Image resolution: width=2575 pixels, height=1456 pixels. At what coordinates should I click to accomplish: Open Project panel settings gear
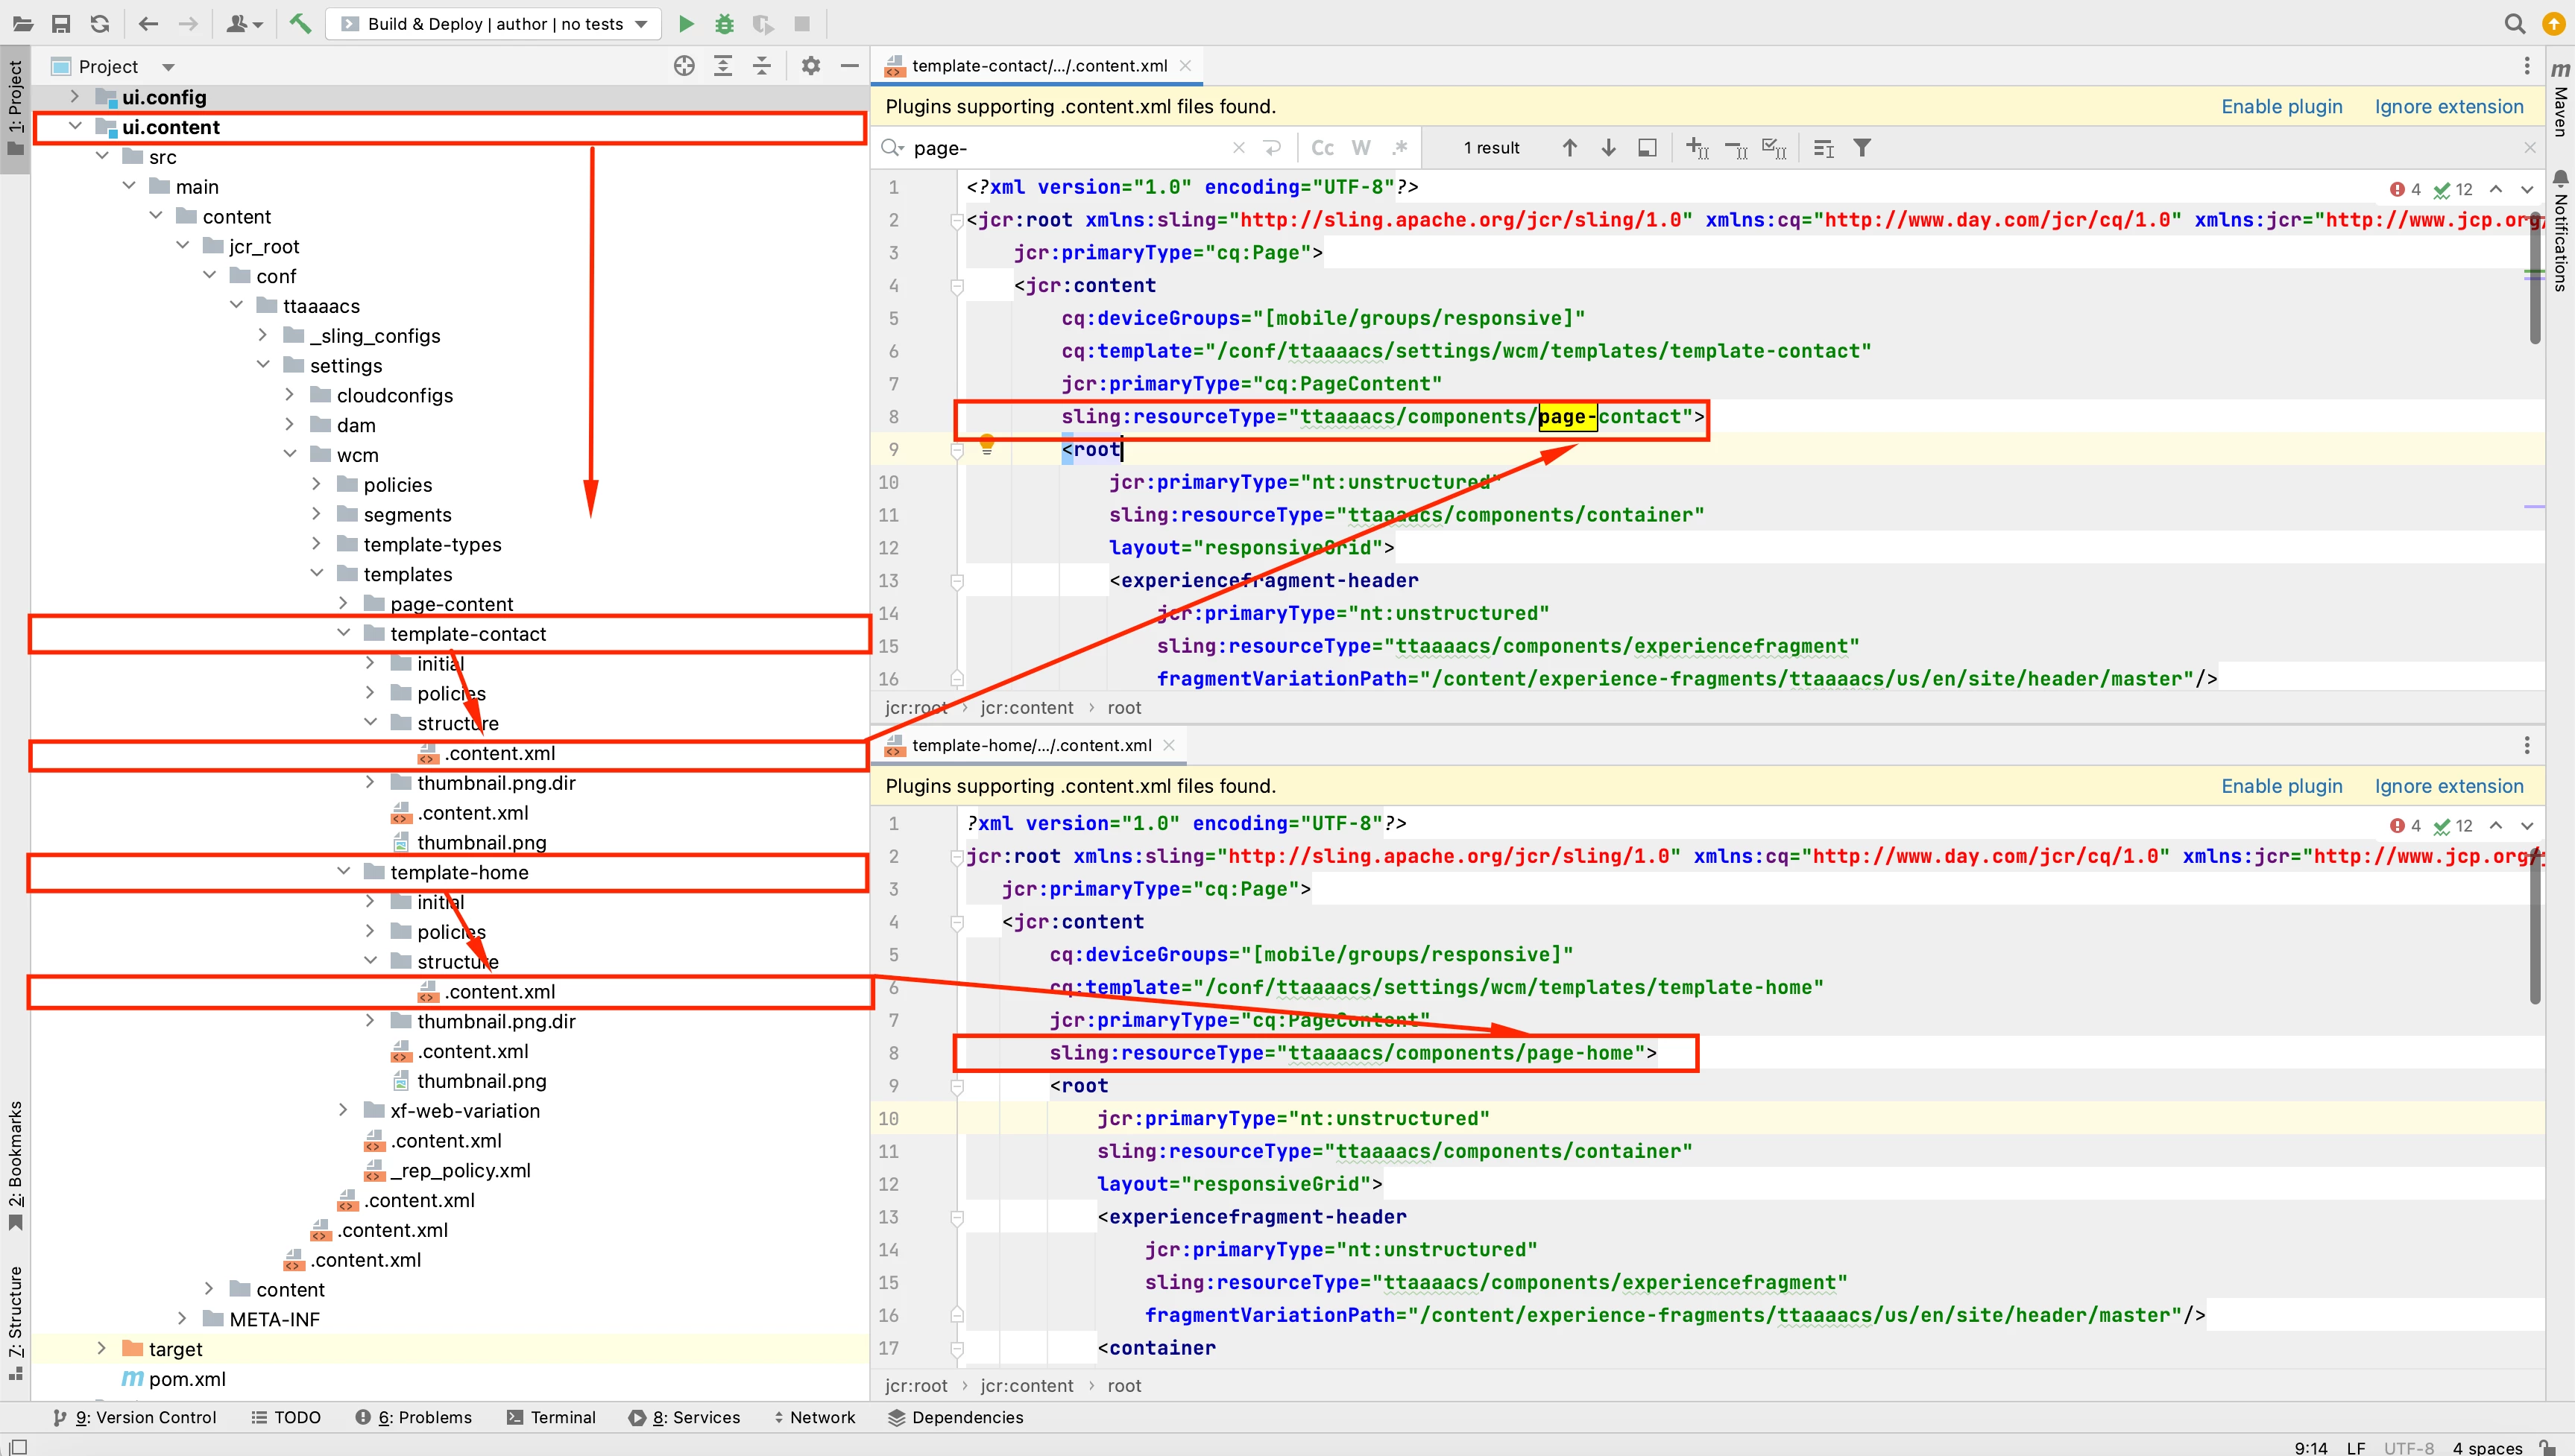tap(810, 66)
